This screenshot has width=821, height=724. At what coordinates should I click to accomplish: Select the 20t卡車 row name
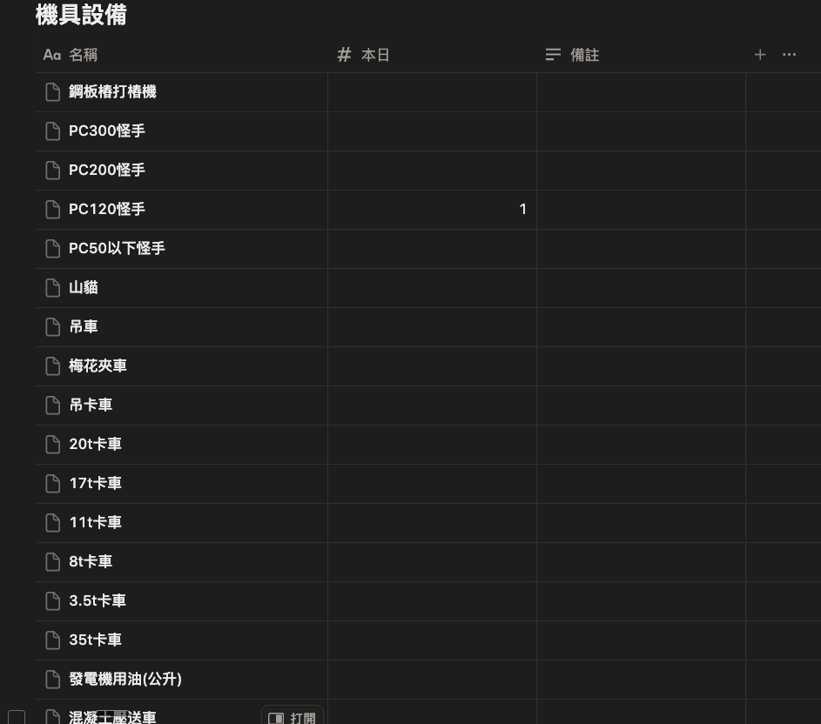click(x=95, y=444)
